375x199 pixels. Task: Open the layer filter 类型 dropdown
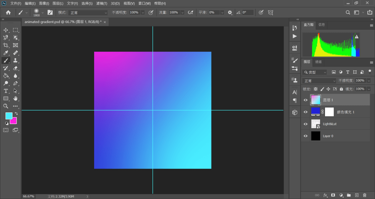(x=315, y=72)
